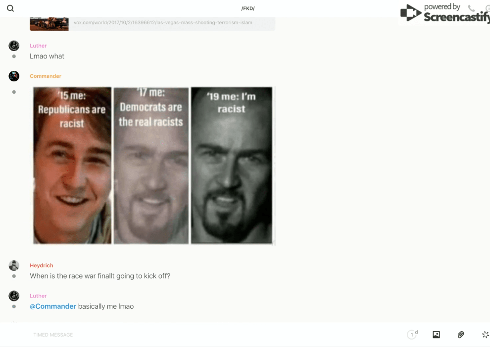Open the vox.com article link
490x347 pixels.
pyautogui.click(x=163, y=22)
